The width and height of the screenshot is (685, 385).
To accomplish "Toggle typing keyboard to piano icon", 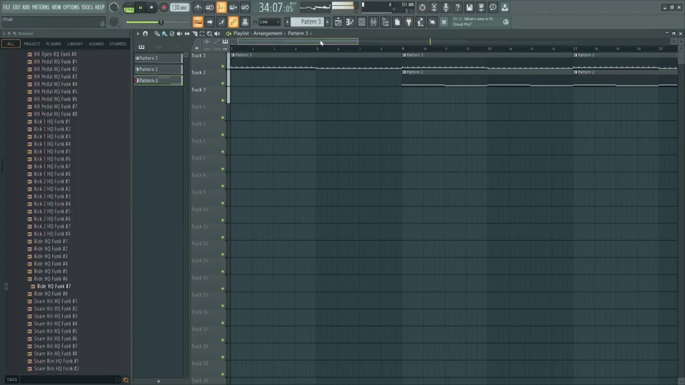I will coord(198,22).
